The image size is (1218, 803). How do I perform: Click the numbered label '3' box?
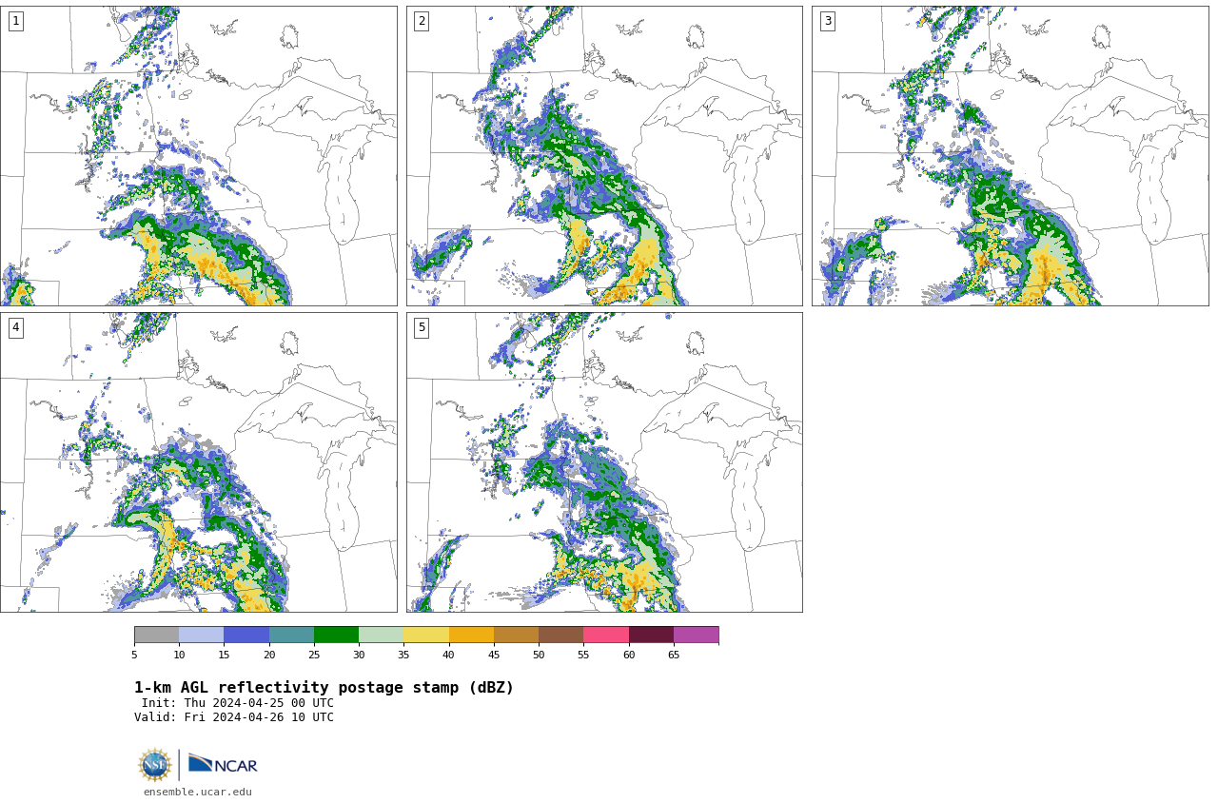point(827,21)
